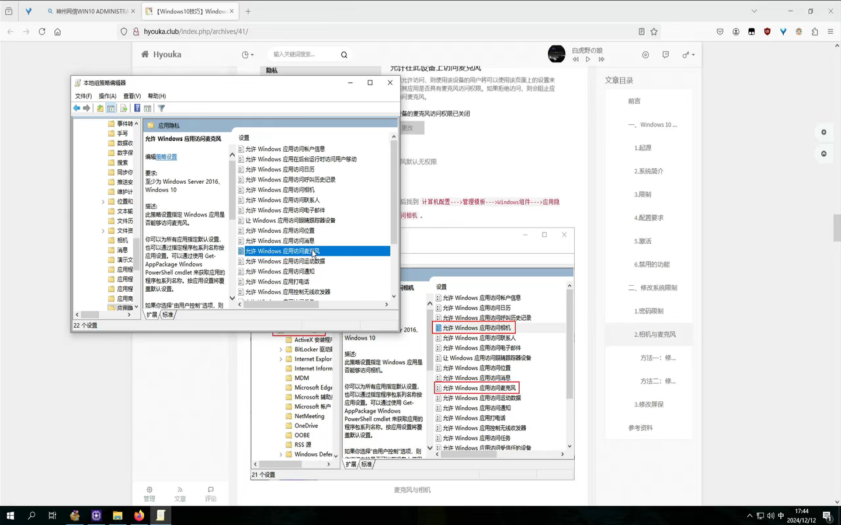This screenshot has width=841, height=525.
Task: Skip to next track in the site player
Action: pyautogui.click(x=602, y=59)
